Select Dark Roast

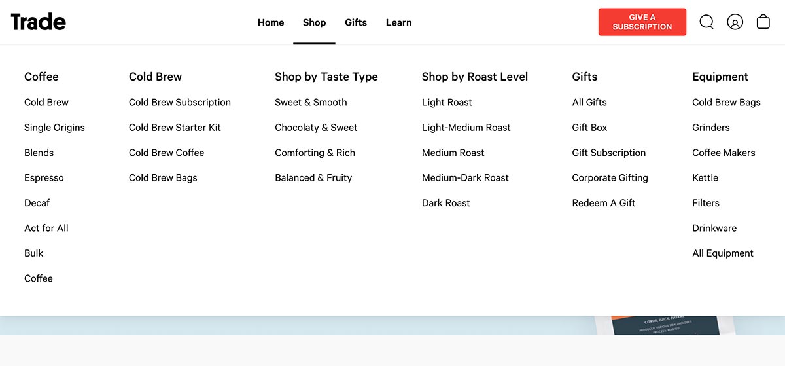[x=446, y=203]
